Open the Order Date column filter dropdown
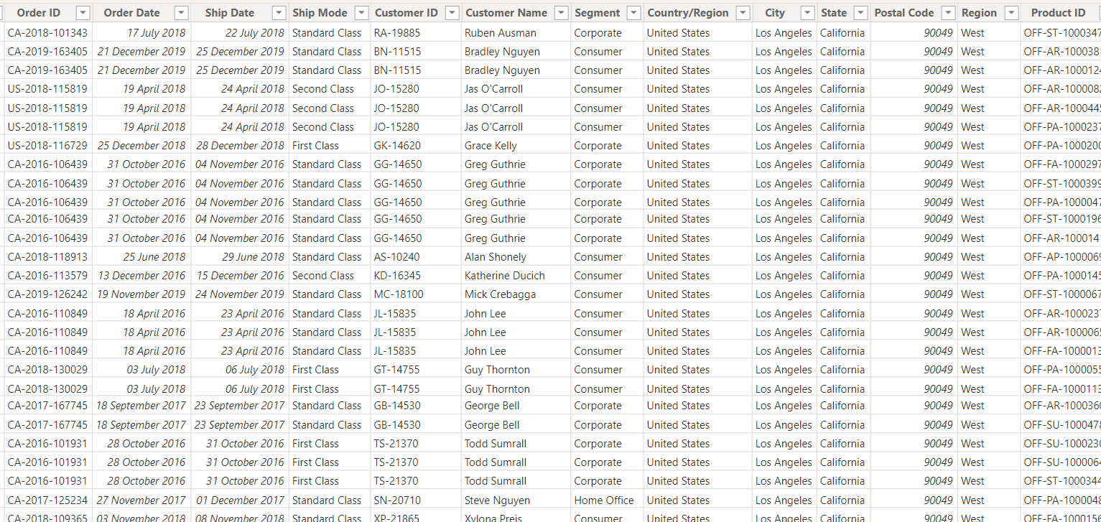The height and width of the screenshot is (522, 1101). [181, 13]
